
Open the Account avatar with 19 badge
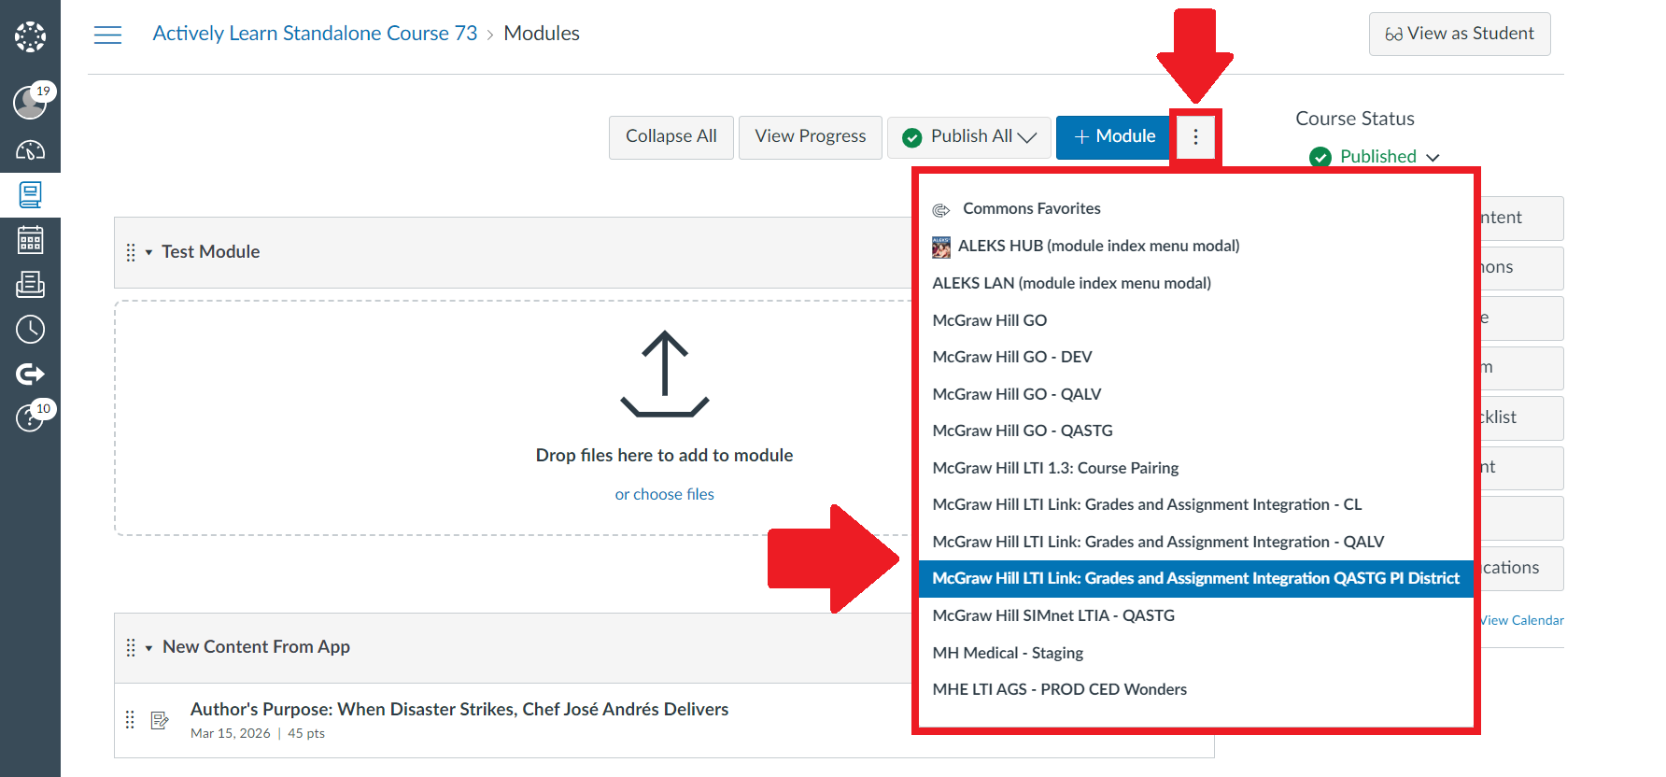point(30,101)
